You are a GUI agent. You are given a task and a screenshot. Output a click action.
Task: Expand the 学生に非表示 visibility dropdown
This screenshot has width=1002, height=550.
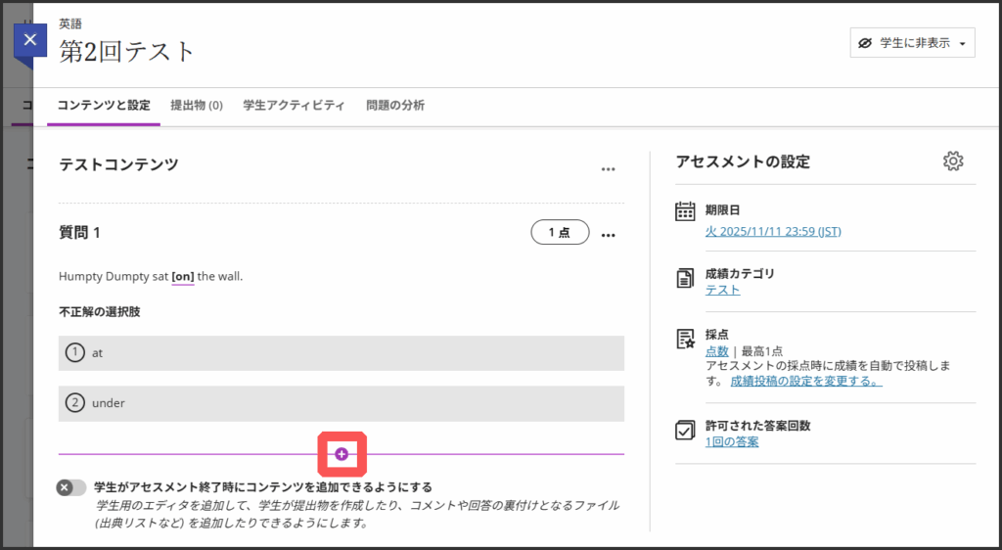click(912, 43)
